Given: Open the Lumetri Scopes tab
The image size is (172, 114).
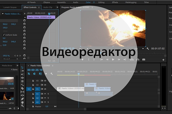Looking at the screenshot, I should click(x=10, y=7).
